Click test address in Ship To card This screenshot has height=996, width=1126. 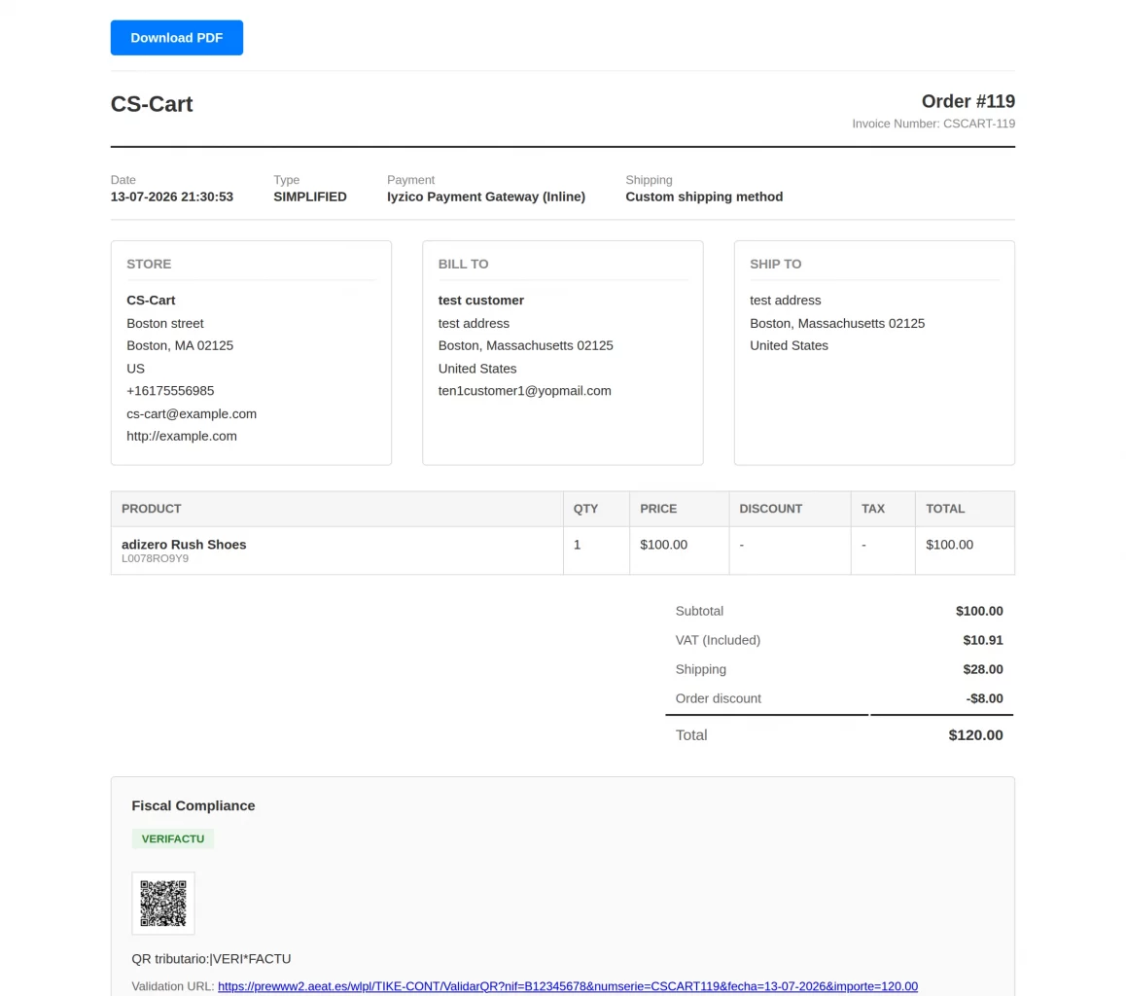tap(786, 301)
